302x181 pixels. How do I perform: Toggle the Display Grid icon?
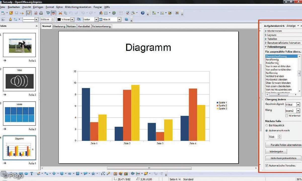(x=121, y=13)
